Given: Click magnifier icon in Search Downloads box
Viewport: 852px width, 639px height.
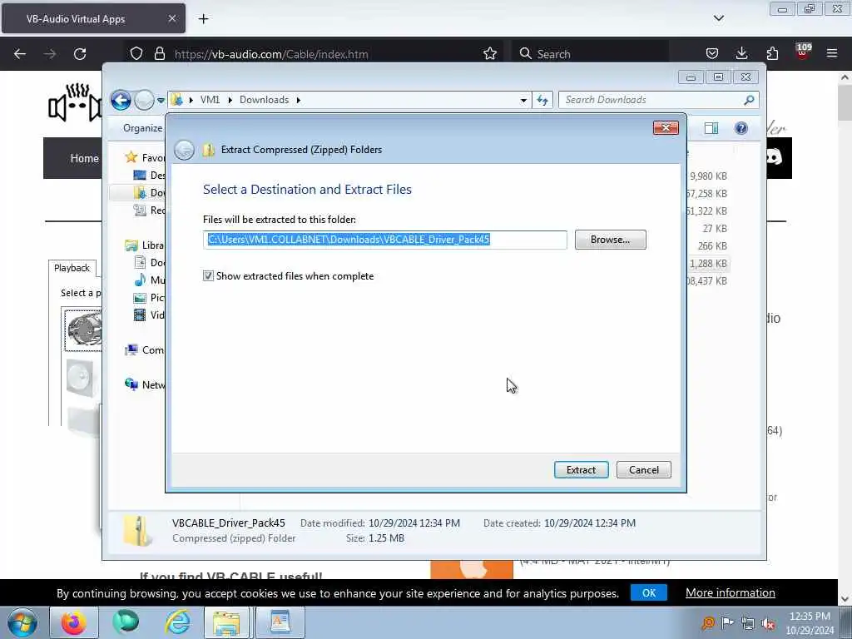Looking at the screenshot, I should (x=749, y=100).
